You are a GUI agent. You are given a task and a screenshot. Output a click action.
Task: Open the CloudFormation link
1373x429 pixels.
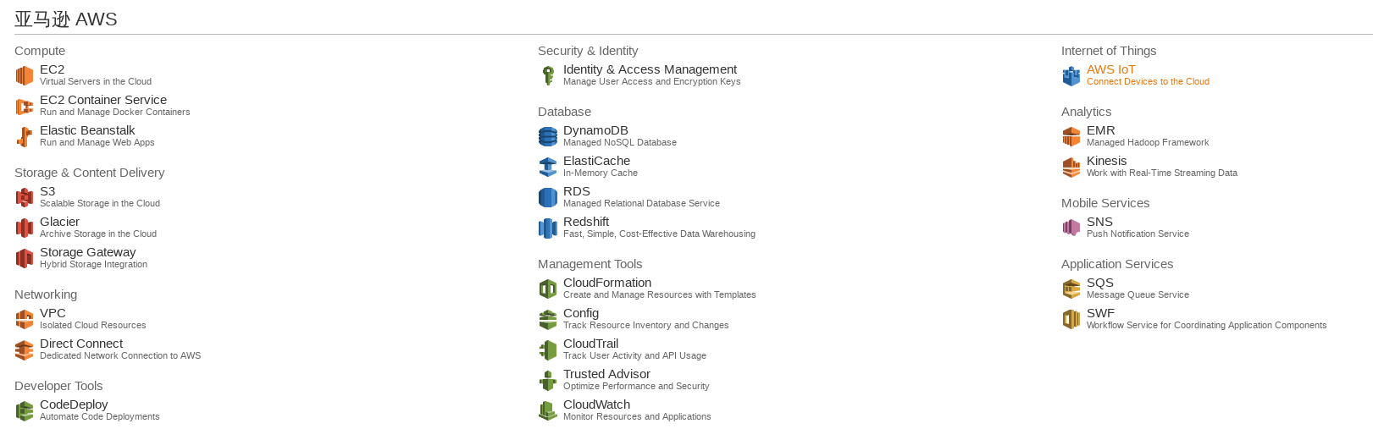click(x=607, y=283)
